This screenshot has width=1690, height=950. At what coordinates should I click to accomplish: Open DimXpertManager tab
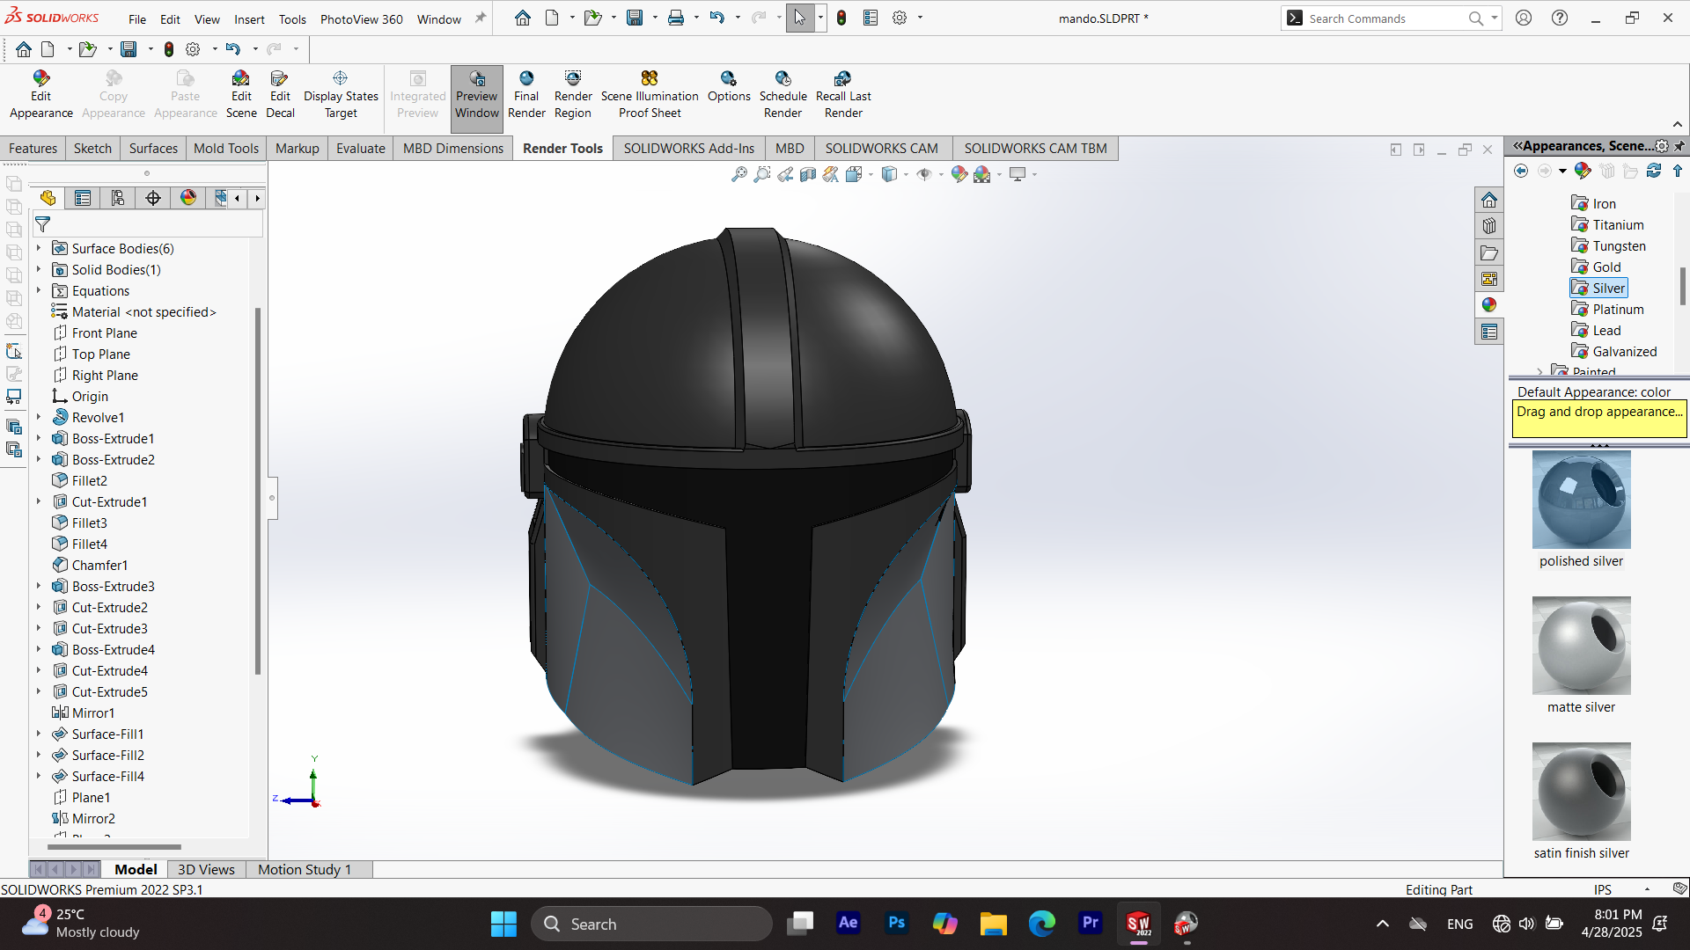pos(153,198)
